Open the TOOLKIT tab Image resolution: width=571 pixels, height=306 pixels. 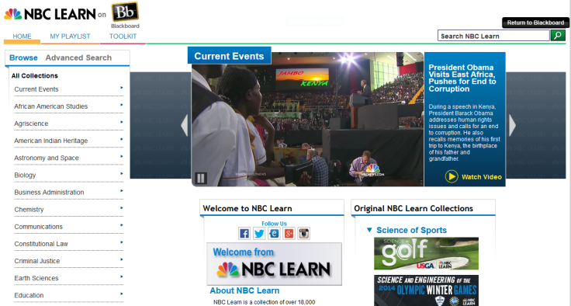pyautogui.click(x=123, y=36)
